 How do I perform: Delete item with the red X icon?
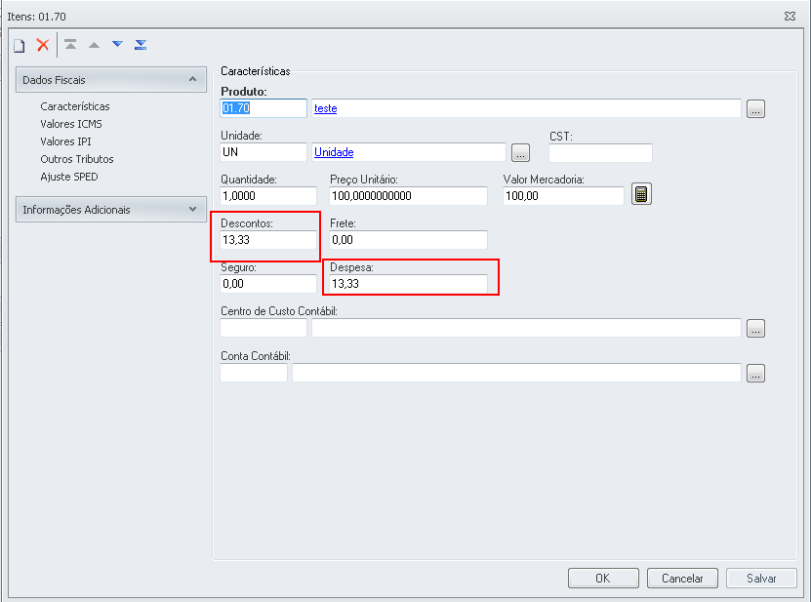[x=43, y=45]
